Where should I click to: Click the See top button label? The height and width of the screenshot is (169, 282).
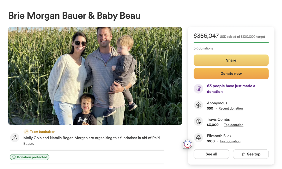(254, 154)
